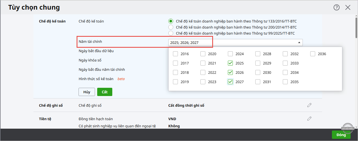
Task: Select Thông tư 200/2014/TT-BTC radio option
Action: pos(171,27)
